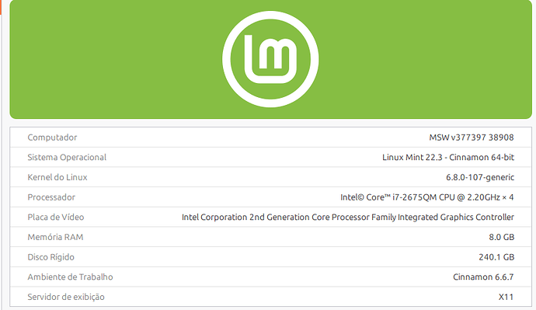Select the '8.0 GB' memory value
The height and width of the screenshot is (310, 536).
pyautogui.click(x=502, y=237)
